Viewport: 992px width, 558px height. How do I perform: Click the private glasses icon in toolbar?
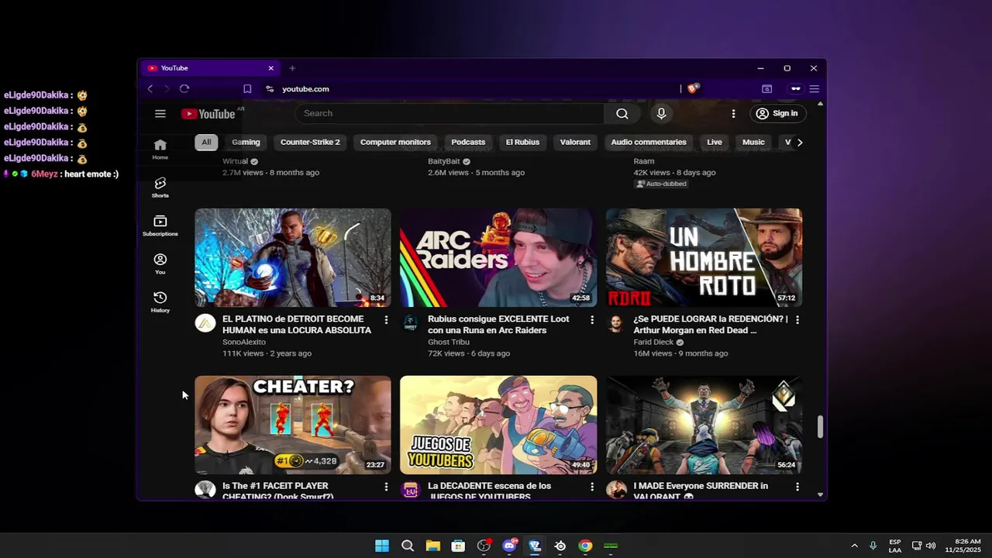point(795,89)
